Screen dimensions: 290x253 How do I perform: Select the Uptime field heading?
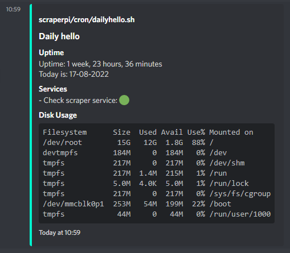tap(51, 52)
